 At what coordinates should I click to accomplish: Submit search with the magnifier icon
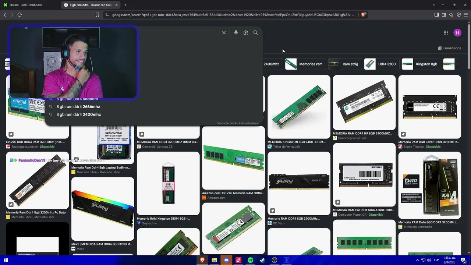(x=255, y=33)
